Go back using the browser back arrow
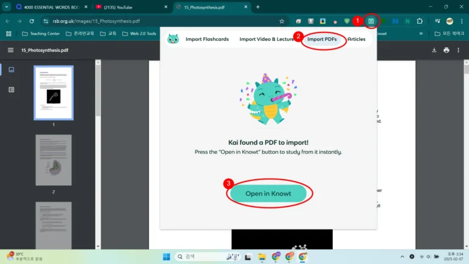This screenshot has height=264, width=469. click(x=8, y=21)
